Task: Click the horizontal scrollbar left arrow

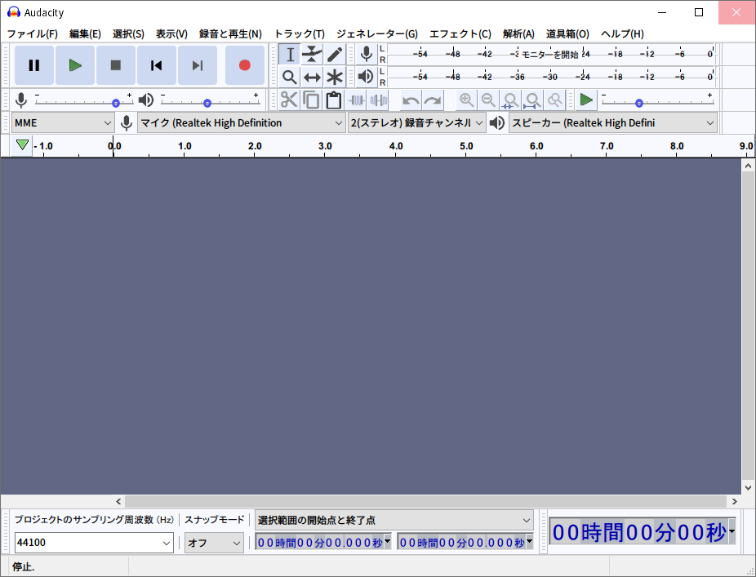Action: click(x=118, y=501)
